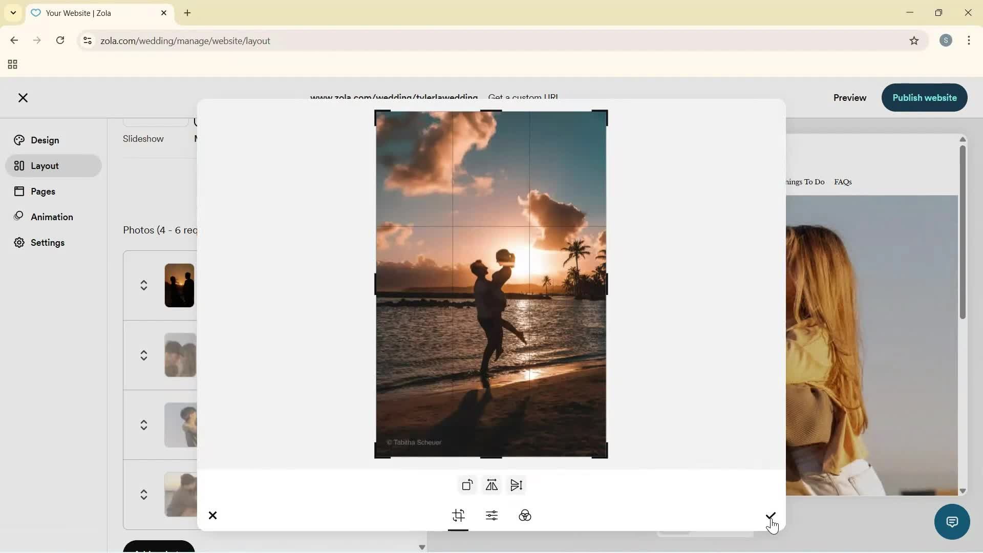The width and height of the screenshot is (983, 553).
Task: Open the Things To Do tab
Action: [x=804, y=182]
